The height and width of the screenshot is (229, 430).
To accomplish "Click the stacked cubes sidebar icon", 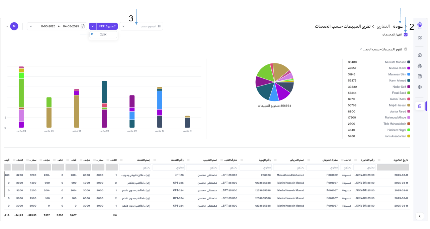I will pos(420,66).
